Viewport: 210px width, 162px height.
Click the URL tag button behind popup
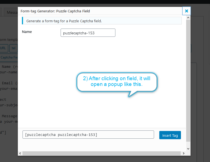(x=3, y=48)
